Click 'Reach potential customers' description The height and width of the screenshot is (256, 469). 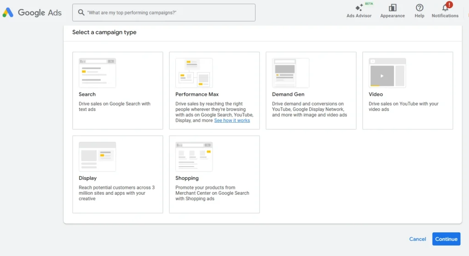(x=117, y=193)
